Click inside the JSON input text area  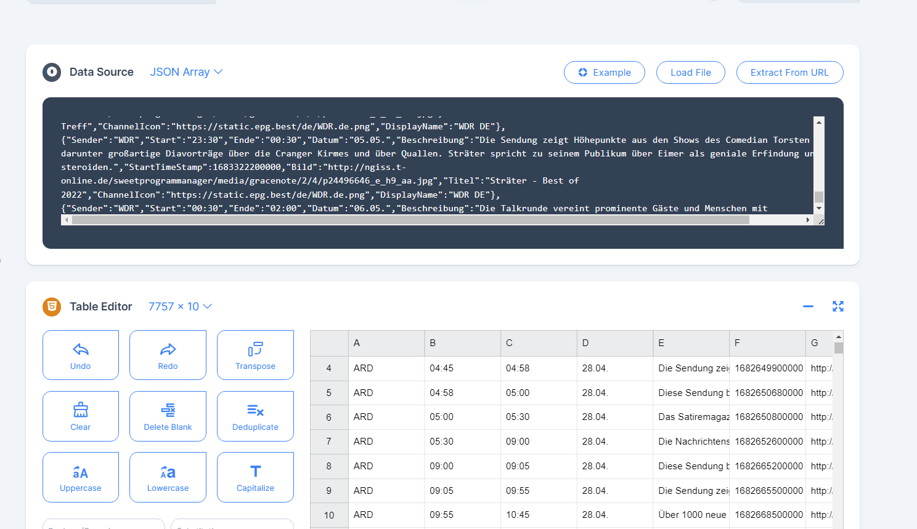point(437,165)
